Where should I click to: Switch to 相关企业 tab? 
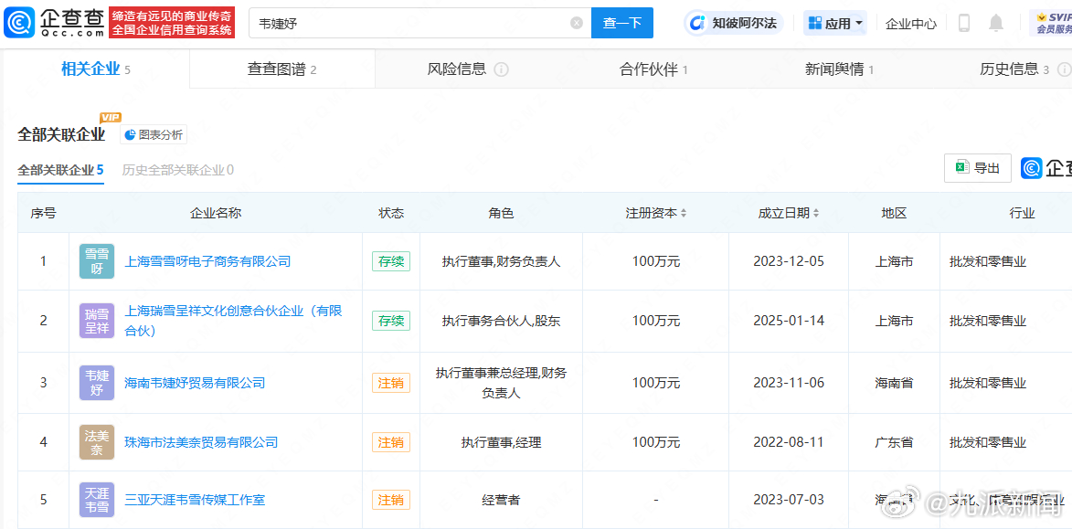click(95, 69)
